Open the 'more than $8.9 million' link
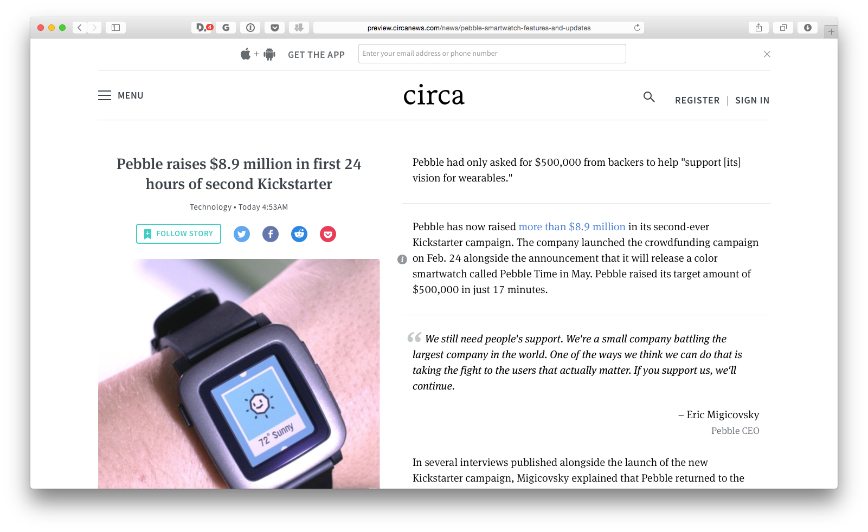 click(x=572, y=226)
